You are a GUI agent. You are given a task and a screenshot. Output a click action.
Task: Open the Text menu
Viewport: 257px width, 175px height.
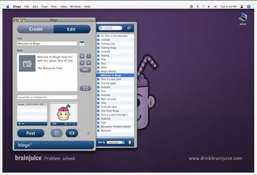pos(44,7)
